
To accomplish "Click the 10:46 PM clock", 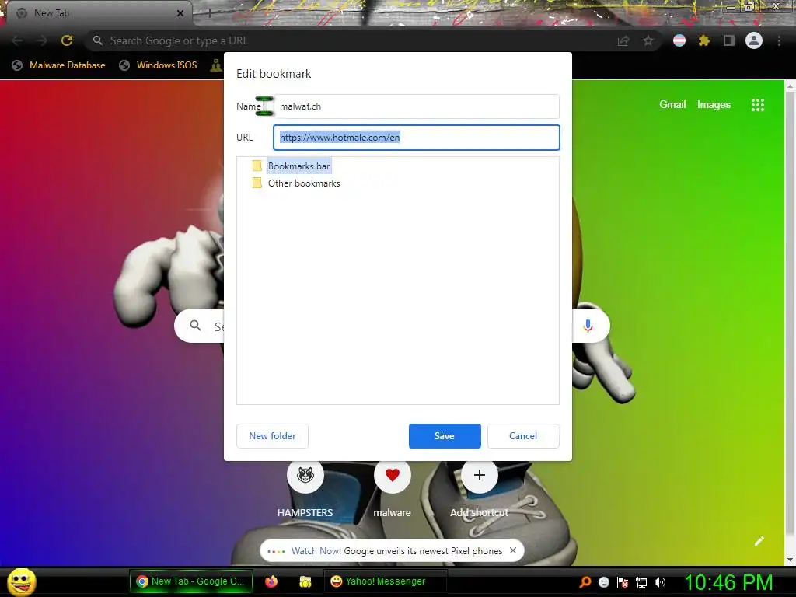I will pos(728,582).
